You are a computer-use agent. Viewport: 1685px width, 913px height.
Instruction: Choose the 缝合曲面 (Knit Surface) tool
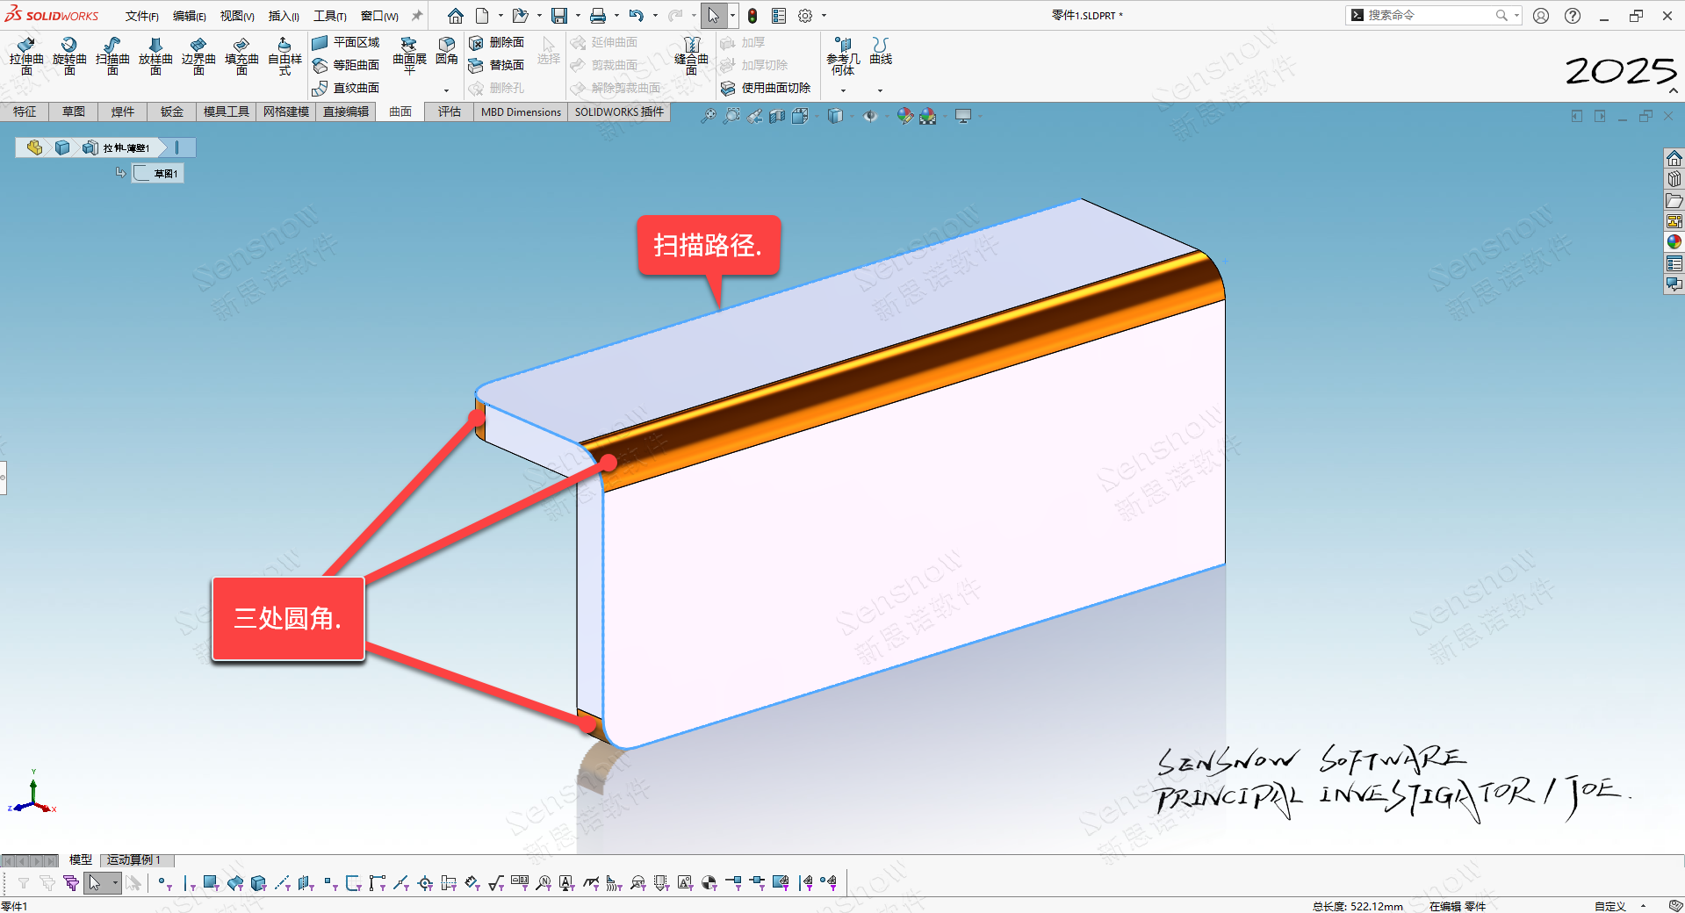pos(691,54)
